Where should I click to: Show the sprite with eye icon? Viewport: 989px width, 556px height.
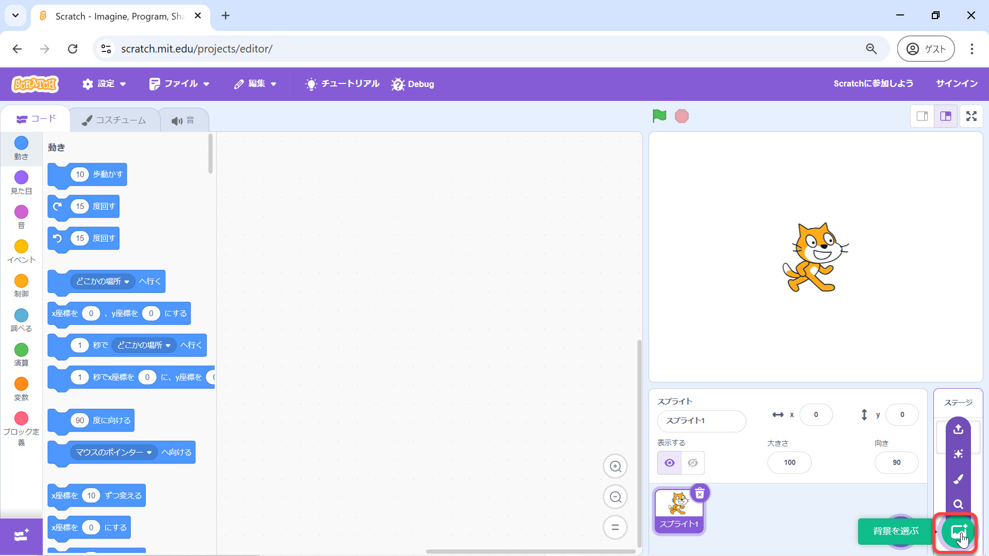coord(669,463)
